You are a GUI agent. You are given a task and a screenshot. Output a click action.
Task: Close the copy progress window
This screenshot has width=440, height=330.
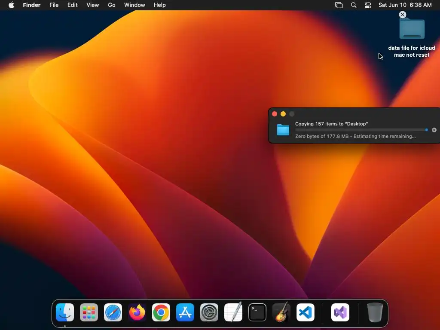pos(275,114)
